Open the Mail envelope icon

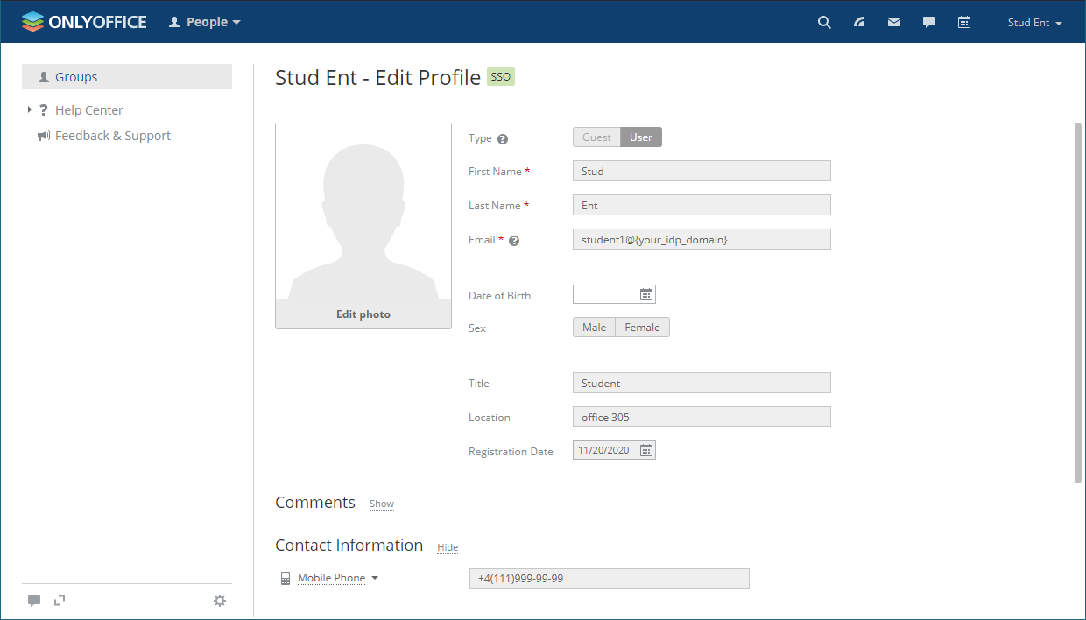tap(894, 22)
